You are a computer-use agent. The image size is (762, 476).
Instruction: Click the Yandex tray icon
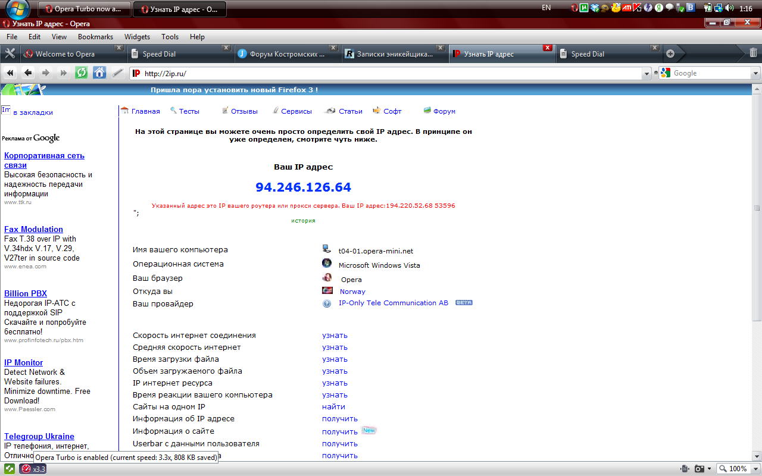(659, 8)
